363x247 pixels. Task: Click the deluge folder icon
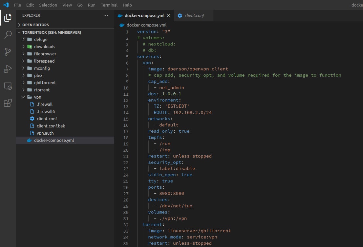coord(30,39)
